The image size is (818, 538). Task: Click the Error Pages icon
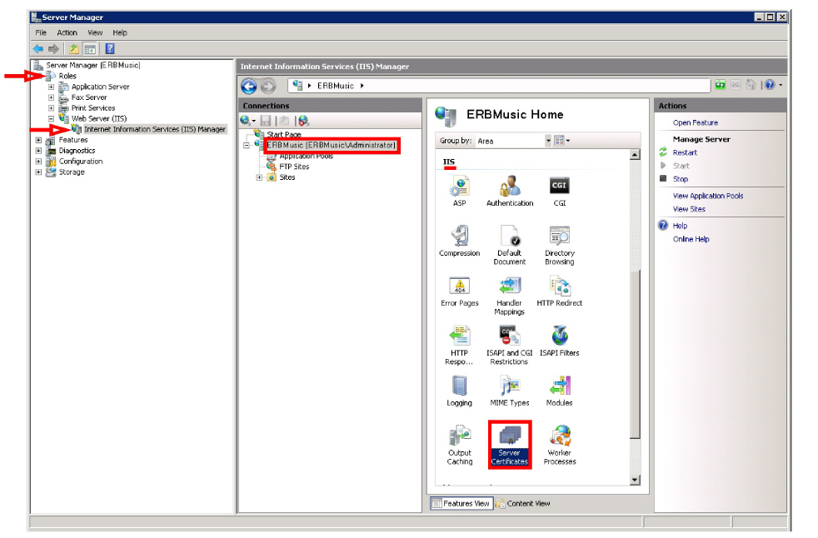pos(459,291)
